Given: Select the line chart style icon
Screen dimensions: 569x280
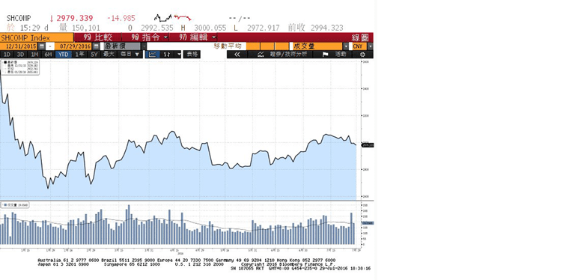Looking at the screenshot, I should (x=153, y=55).
